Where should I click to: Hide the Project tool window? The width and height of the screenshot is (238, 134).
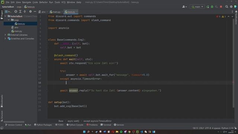pos(35,12)
